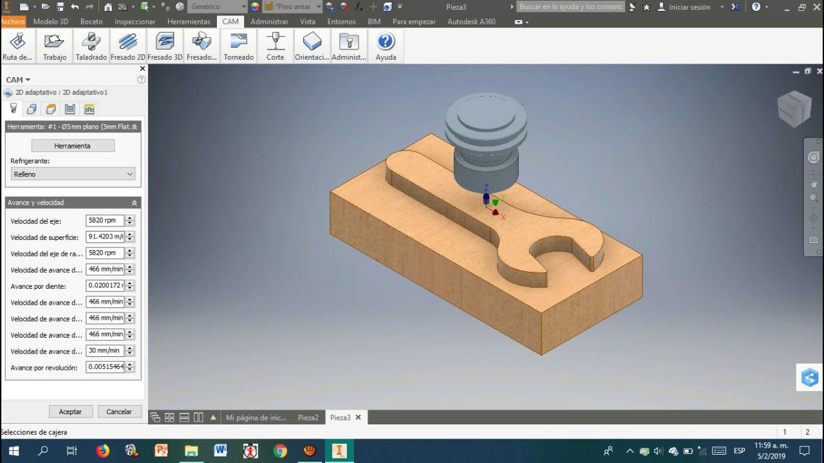Click the help search box in title bar
This screenshot has width=824, height=463.
pyautogui.click(x=571, y=7)
